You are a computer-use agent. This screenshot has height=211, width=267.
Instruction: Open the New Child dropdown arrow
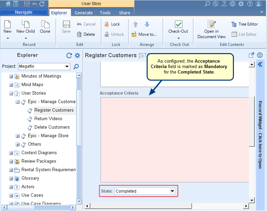coord(26,38)
